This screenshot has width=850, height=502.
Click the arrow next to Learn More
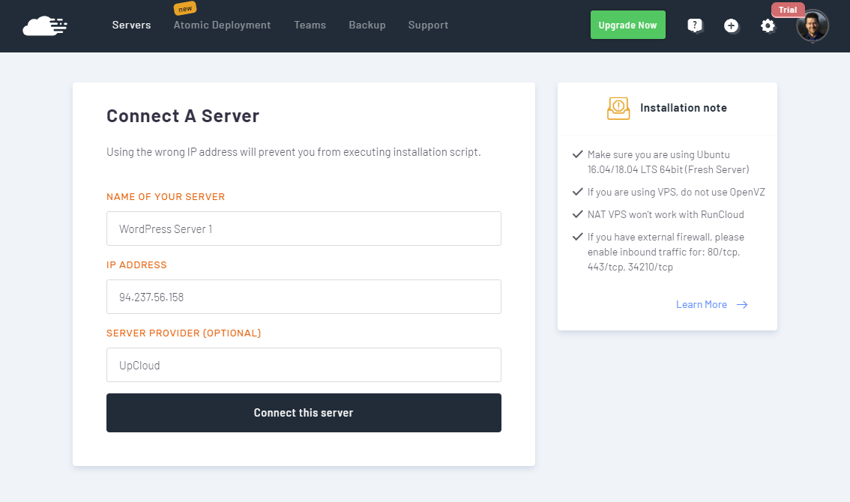coord(741,305)
